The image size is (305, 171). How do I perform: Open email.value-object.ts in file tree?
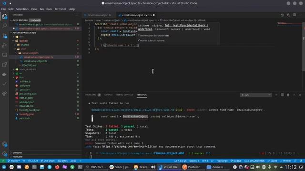point(35,61)
